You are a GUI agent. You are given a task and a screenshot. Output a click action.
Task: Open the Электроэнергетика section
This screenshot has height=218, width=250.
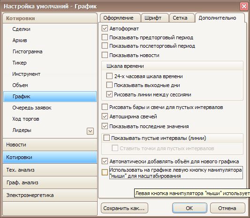50,195
